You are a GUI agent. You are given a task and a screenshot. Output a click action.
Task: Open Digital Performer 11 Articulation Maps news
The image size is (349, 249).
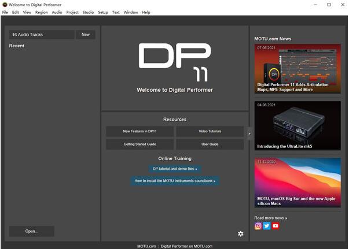(x=297, y=69)
